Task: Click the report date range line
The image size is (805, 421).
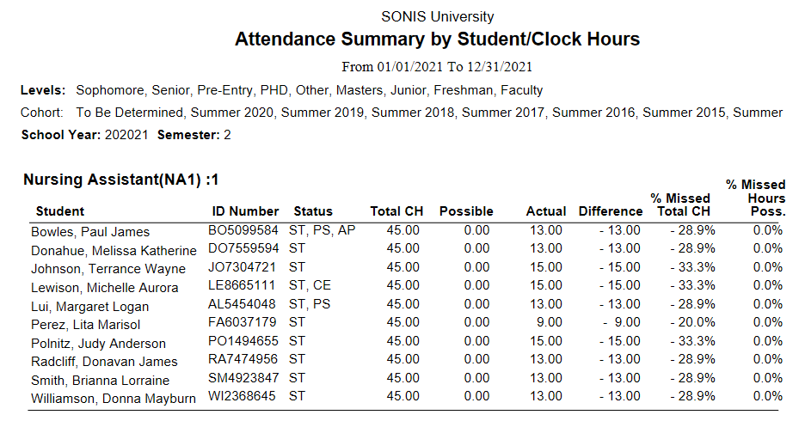Action: coord(437,66)
